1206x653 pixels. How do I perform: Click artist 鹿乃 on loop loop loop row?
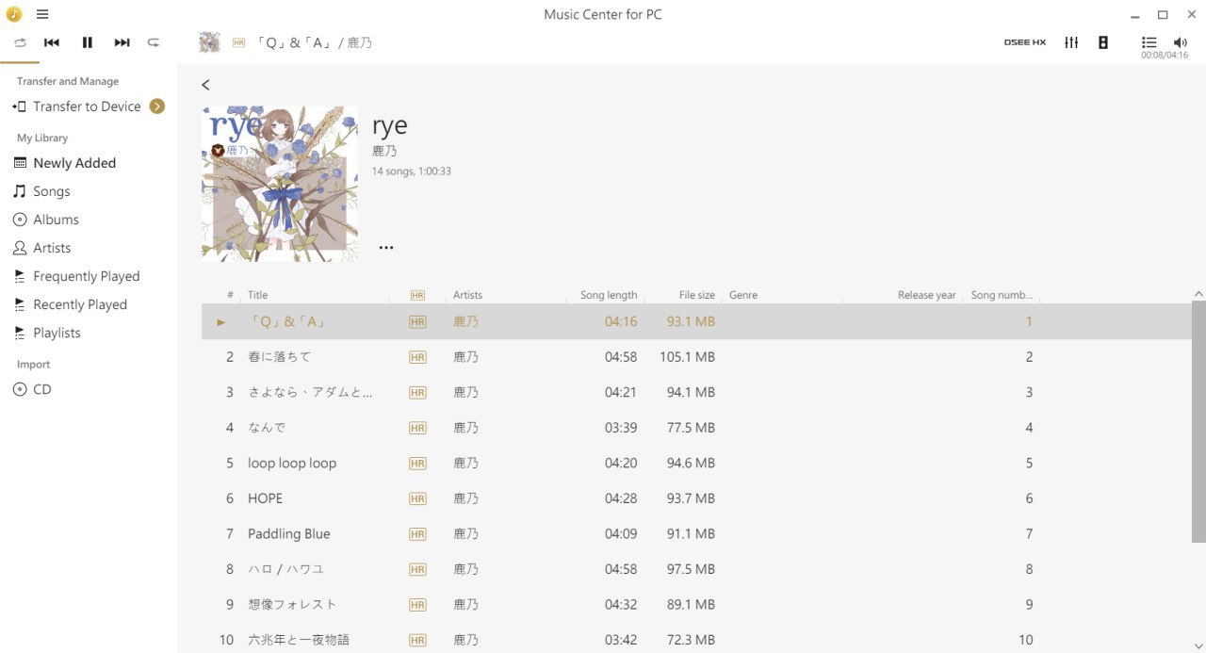[465, 463]
